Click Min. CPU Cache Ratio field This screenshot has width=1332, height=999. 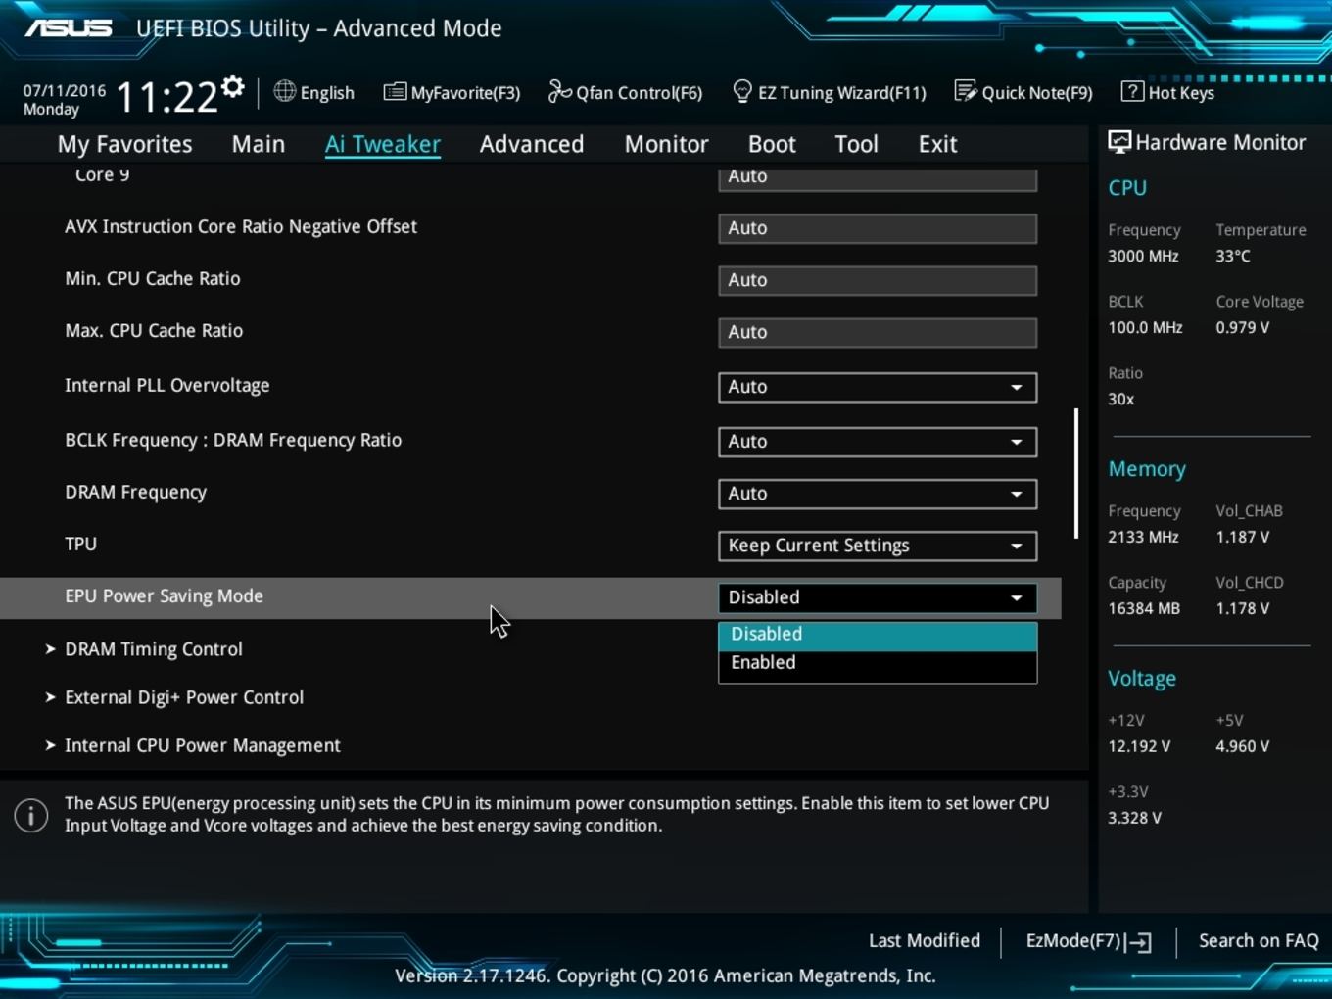click(x=878, y=280)
